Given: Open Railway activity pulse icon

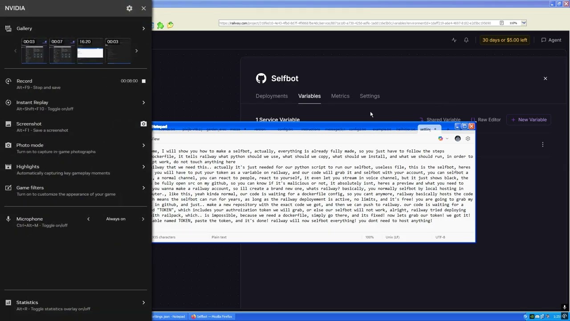Looking at the screenshot, I should [x=454, y=40].
